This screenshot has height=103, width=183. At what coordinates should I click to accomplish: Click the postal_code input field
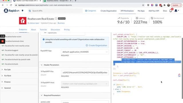(x=85, y=102)
